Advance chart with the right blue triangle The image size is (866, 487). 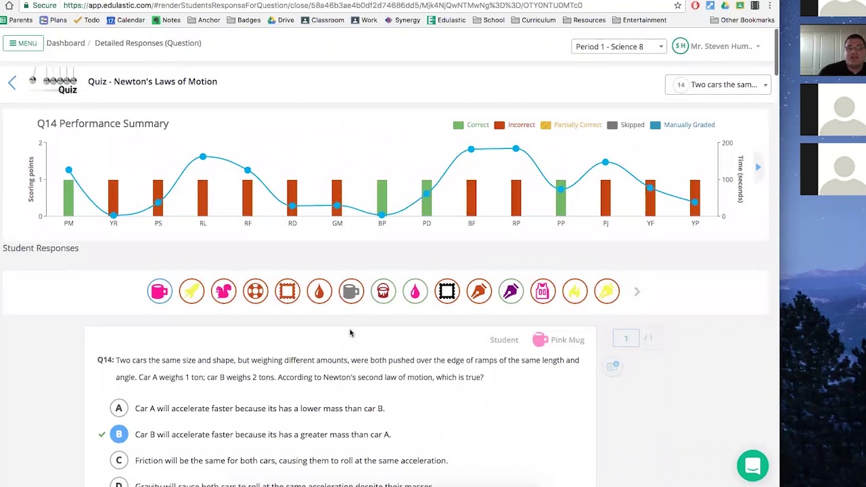click(758, 167)
